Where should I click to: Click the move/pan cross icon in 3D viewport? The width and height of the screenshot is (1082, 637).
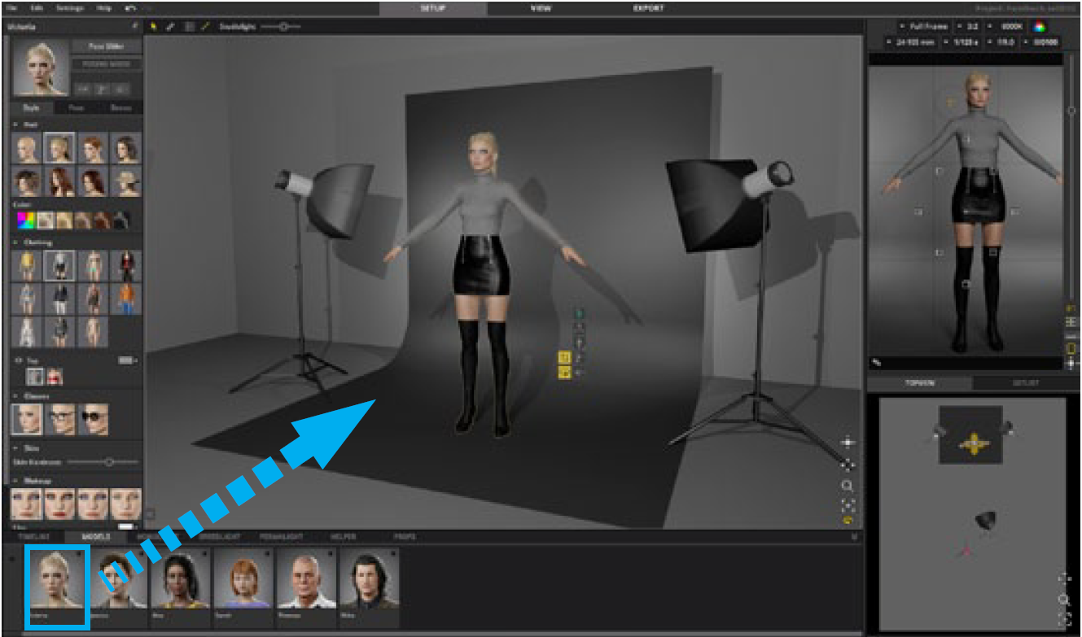coord(848,442)
